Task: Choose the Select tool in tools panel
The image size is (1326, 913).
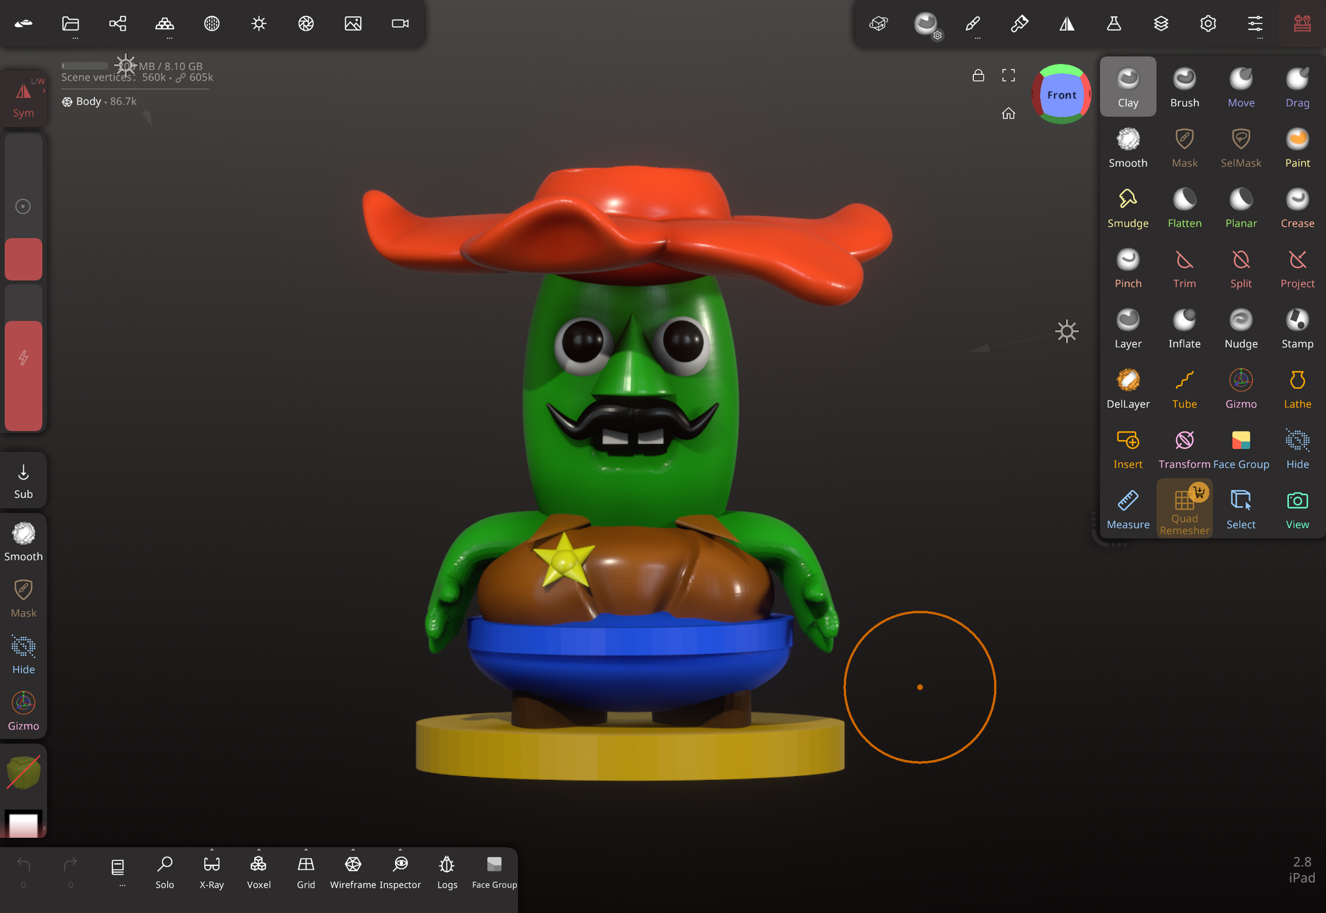Action: click(1241, 508)
